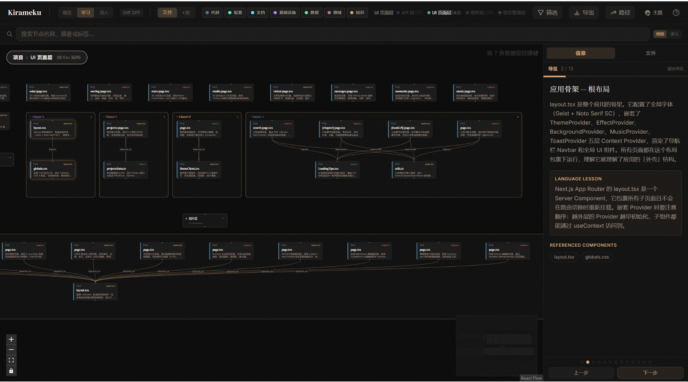
Task: Open the 路径 path finder
Action: 620,13
